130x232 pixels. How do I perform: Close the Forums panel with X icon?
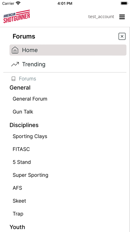pyautogui.click(x=122, y=36)
